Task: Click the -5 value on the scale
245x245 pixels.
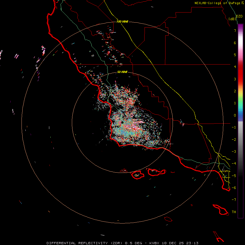Action: coord(234,176)
